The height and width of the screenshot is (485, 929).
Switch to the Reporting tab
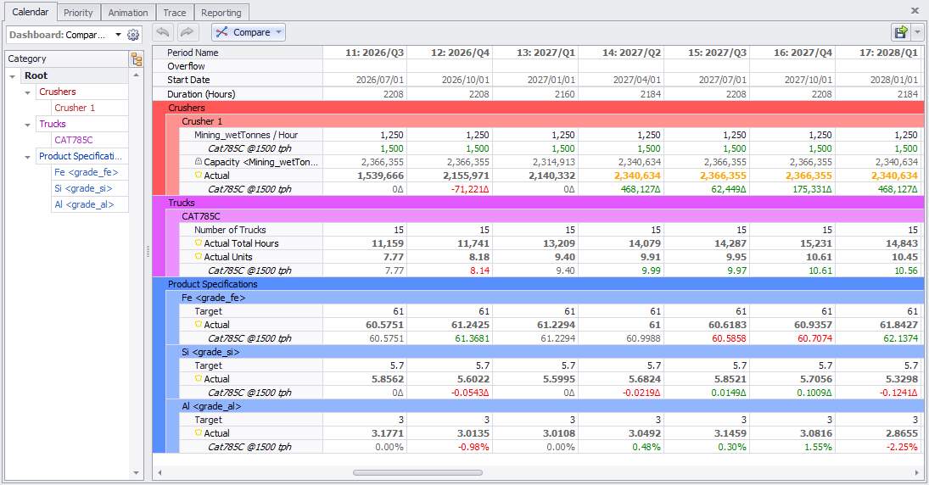pos(221,13)
